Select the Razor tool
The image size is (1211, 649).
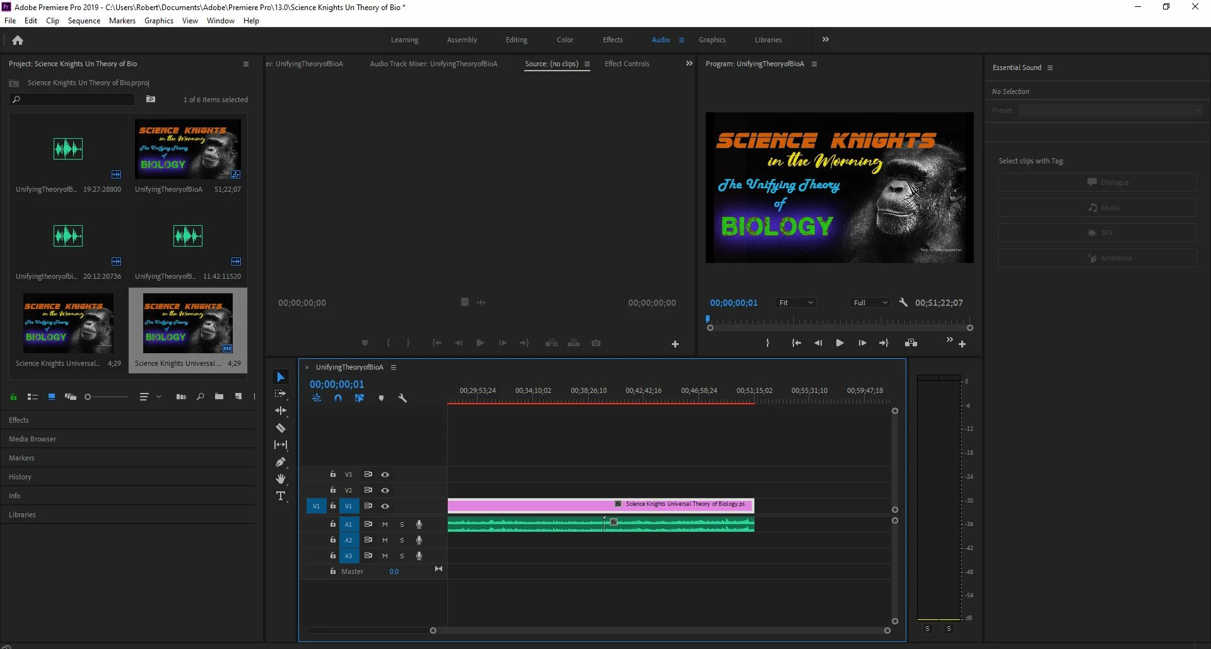281,428
